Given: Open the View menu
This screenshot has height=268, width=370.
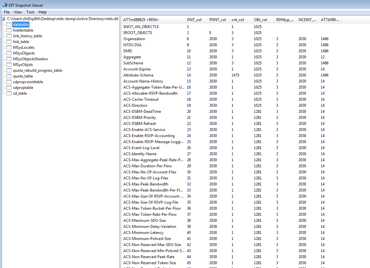Looking at the screenshot, I should click(18, 12).
